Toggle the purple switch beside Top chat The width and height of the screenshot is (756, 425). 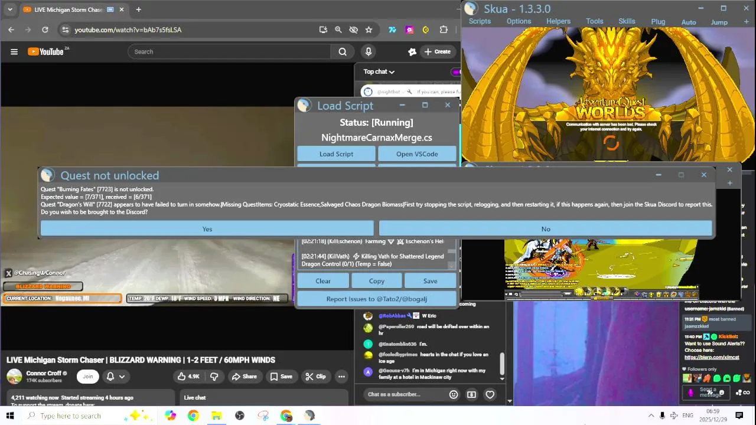(x=455, y=72)
